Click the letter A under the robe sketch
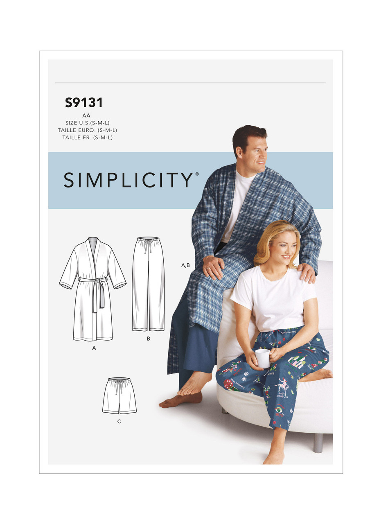Viewport: 381px width, 524px height. (x=94, y=348)
